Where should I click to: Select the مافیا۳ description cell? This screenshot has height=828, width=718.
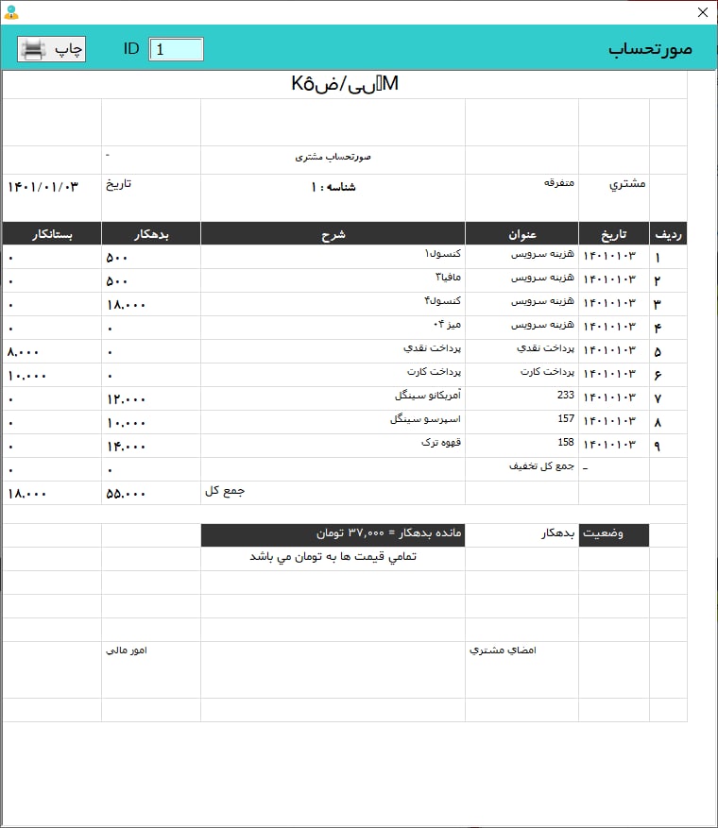(x=446, y=278)
